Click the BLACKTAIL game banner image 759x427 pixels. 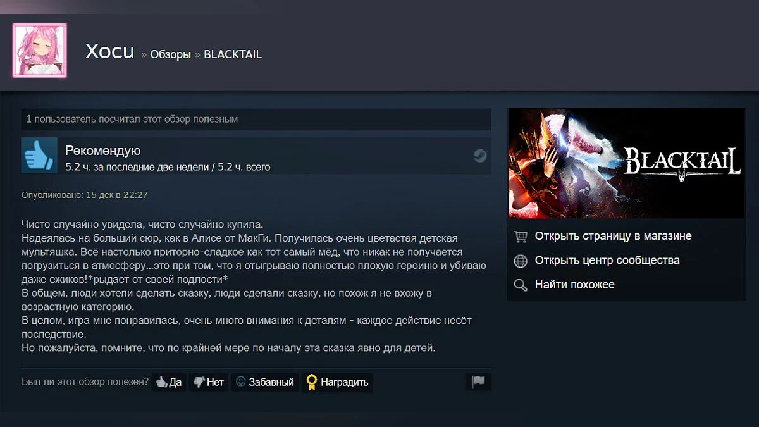[626, 163]
